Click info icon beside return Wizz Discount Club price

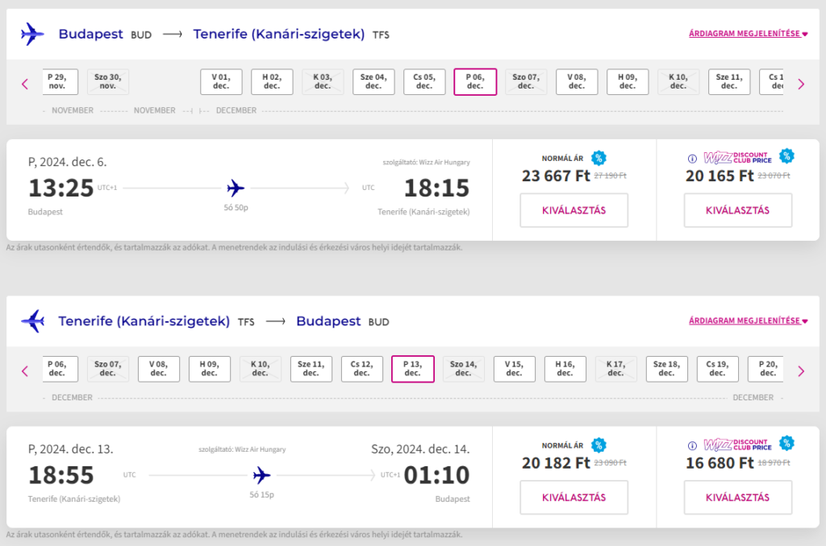(692, 445)
